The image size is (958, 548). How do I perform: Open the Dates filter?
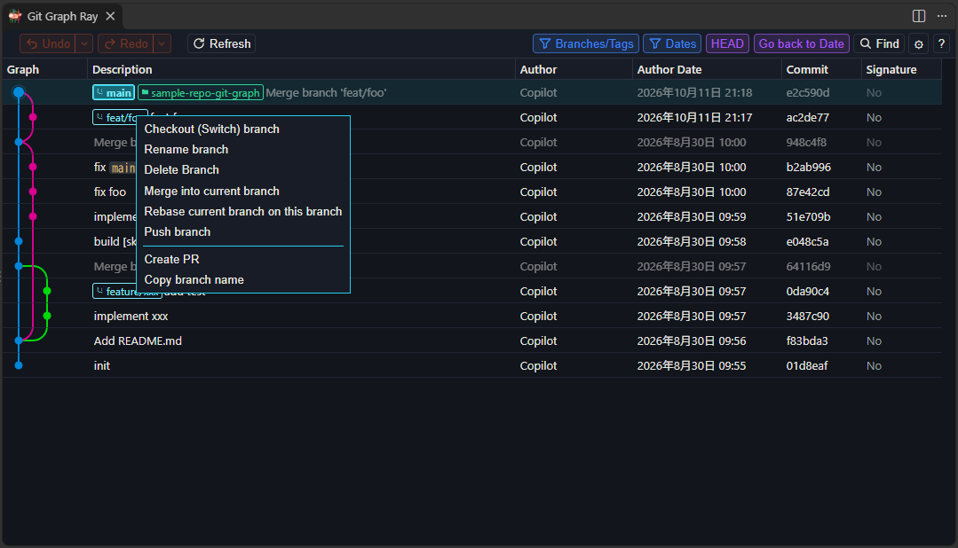point(672,44)
